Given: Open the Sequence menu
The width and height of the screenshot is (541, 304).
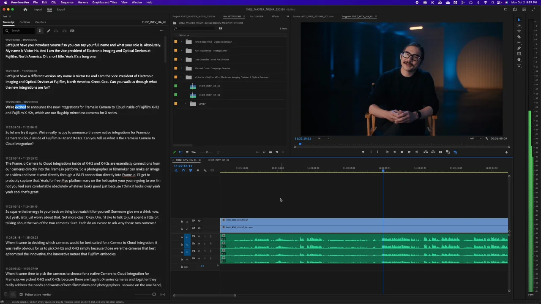Looking at the screenshot, I should pyautogui.click(x=67, y=3).
